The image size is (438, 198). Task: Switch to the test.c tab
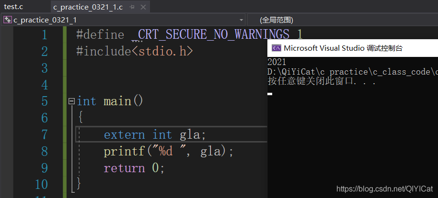13,7
